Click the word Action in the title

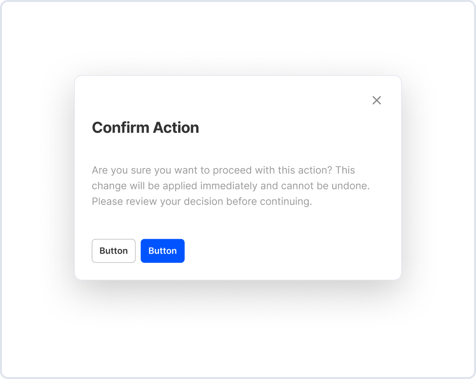click(x=176, y=127)
